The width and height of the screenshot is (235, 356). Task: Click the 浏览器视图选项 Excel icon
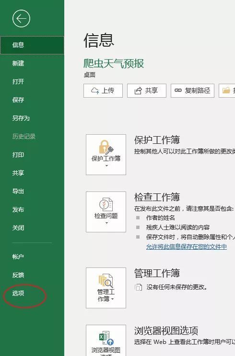[x=106, y=338]
